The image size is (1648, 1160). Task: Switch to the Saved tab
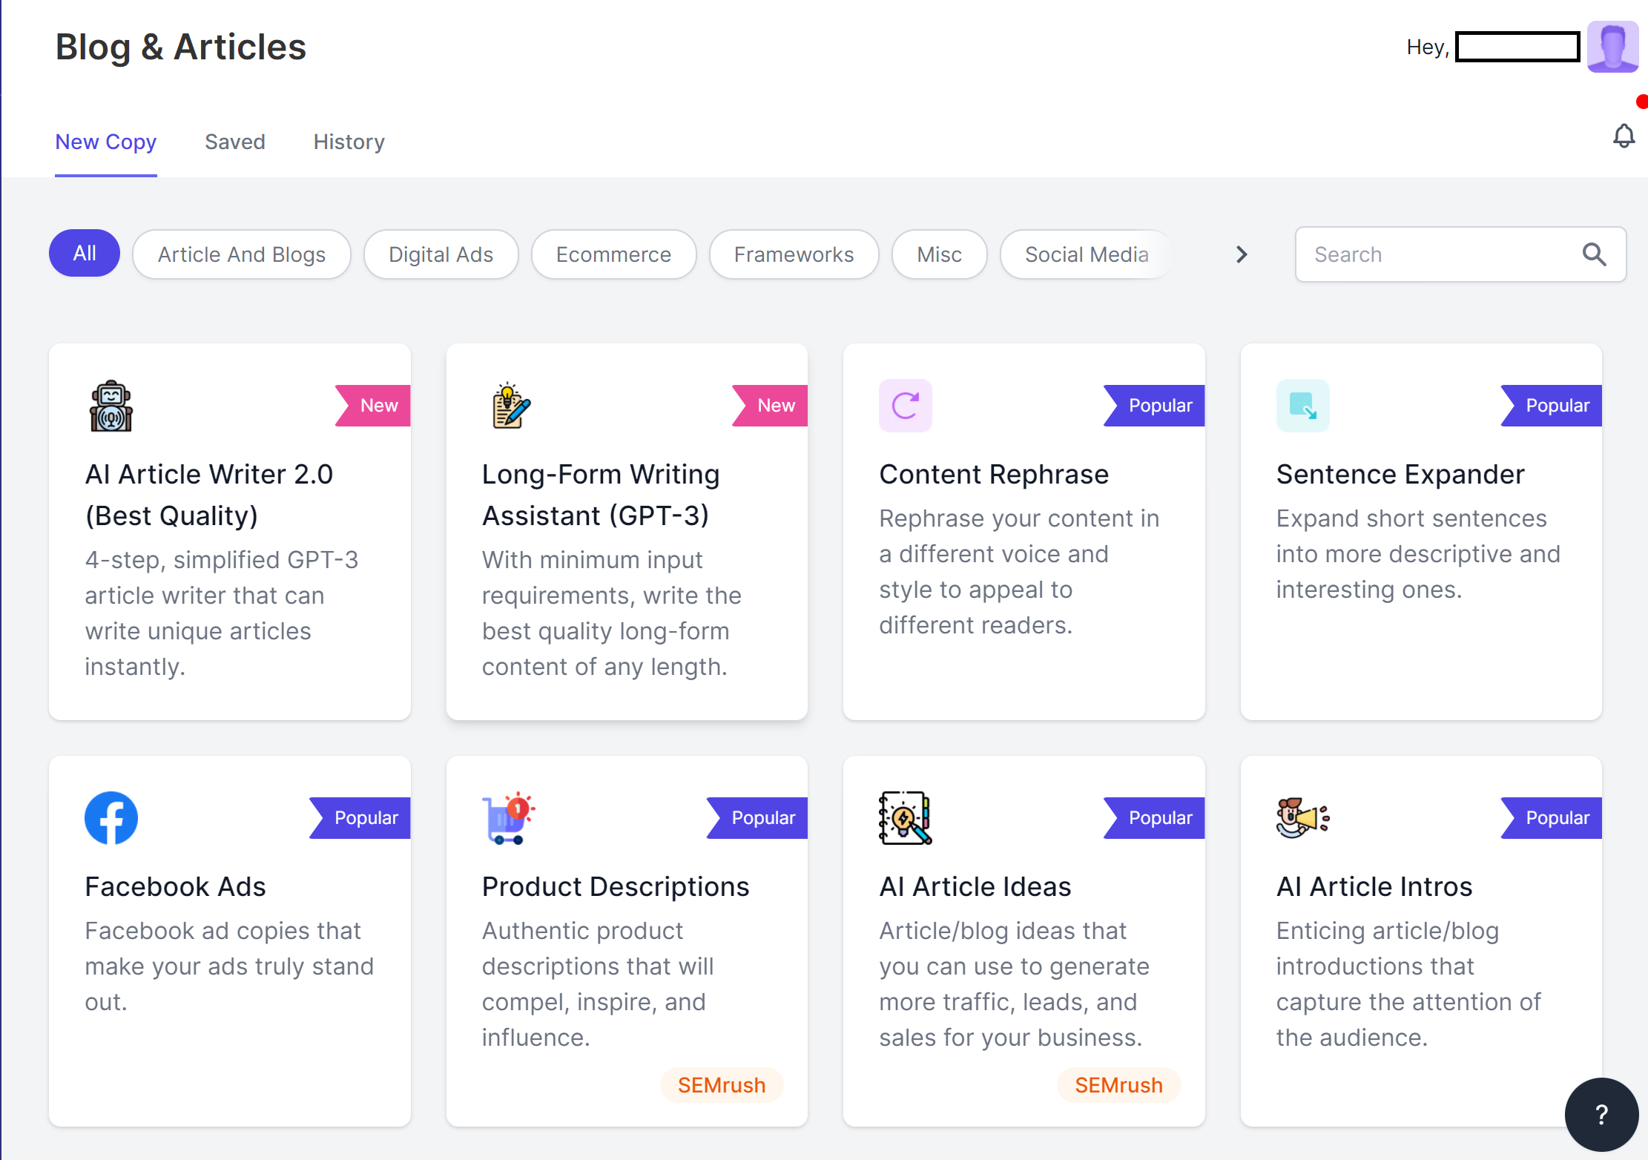pos(234,142)
